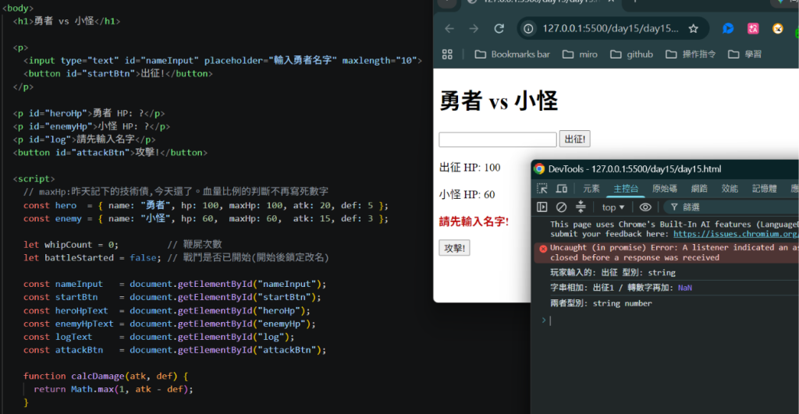Image resolution: width=799 pixels, height=414 pixels.
Task: Open the top context dropdown in console
Action: 613,207
